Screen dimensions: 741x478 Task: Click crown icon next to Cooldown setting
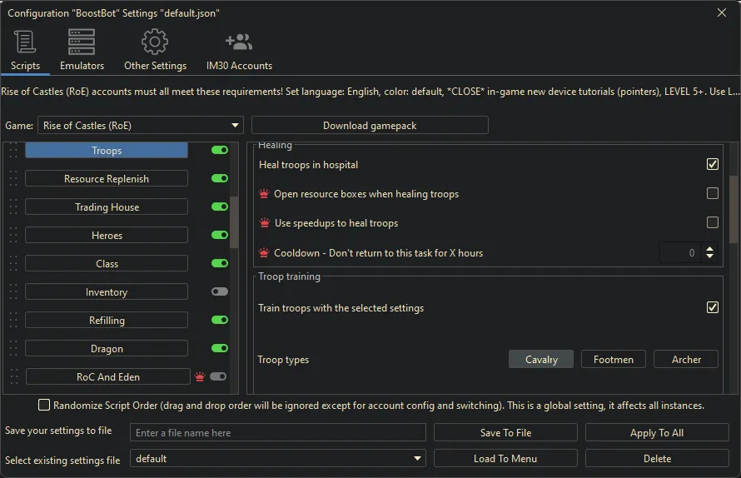[x=264, y=253]
